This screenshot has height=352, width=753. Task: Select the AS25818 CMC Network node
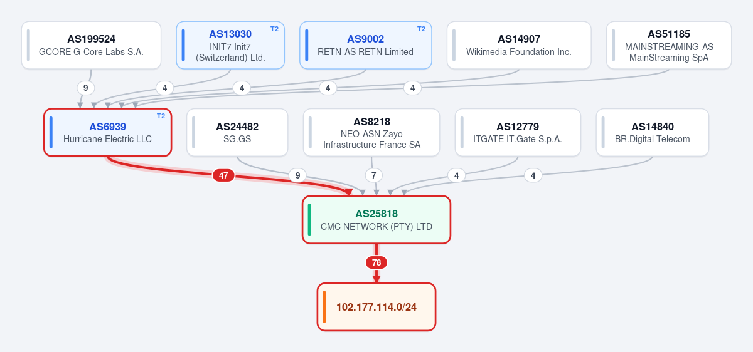pyautogui.click(x=376, y=219)
